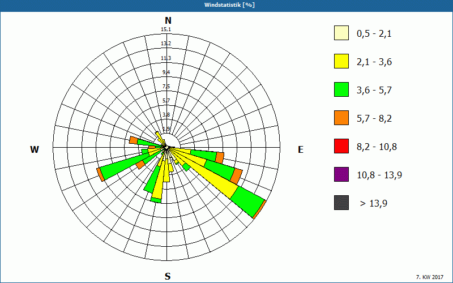Viewport: 453px width, 283px height.
Task: Click the west-southwest green wind bar
Action: 124,168
